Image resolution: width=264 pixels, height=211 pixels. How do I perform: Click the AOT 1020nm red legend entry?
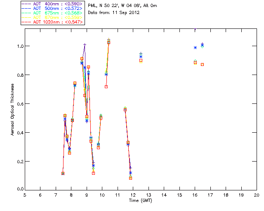52,22
